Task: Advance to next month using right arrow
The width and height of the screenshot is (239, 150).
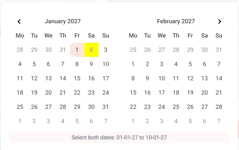Action: 220,22
